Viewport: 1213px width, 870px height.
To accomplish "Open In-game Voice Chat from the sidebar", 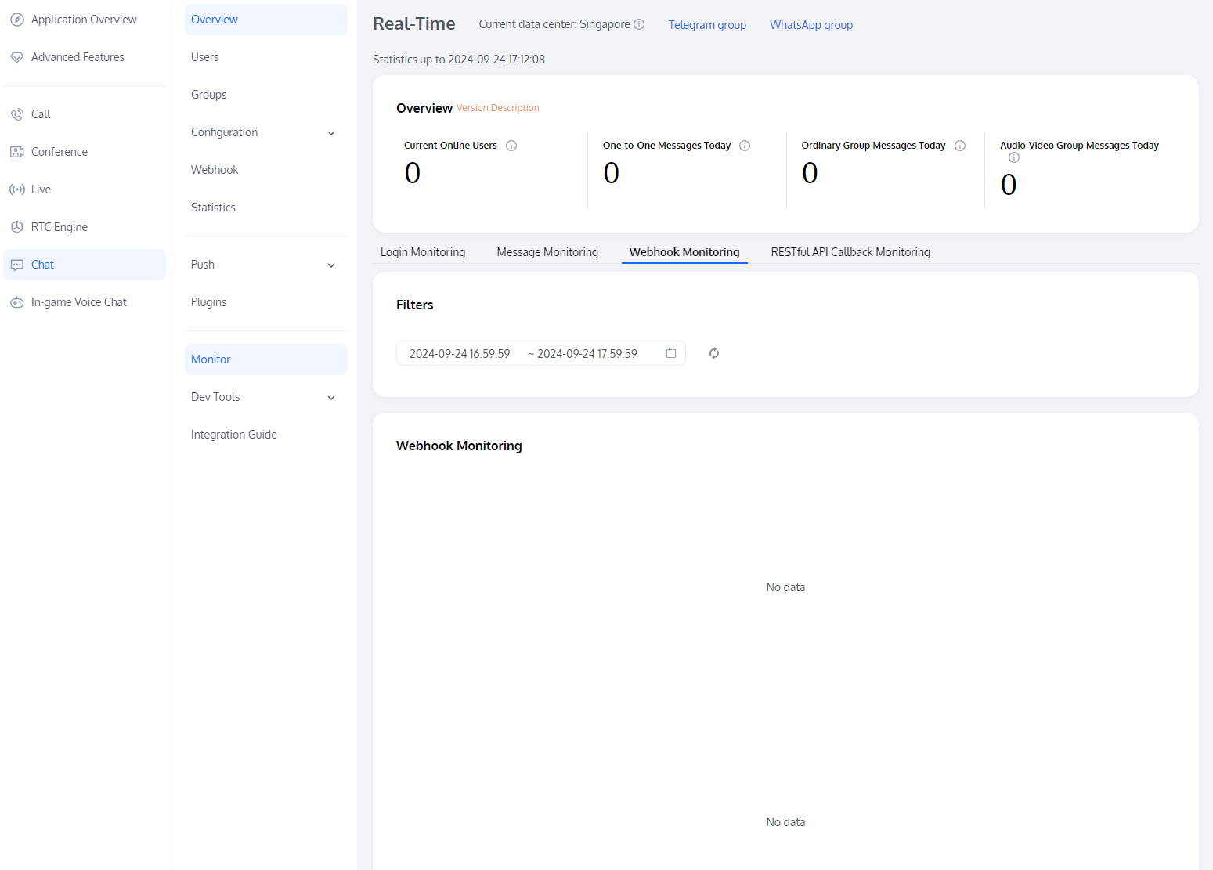I will click(x=78, y=302).
